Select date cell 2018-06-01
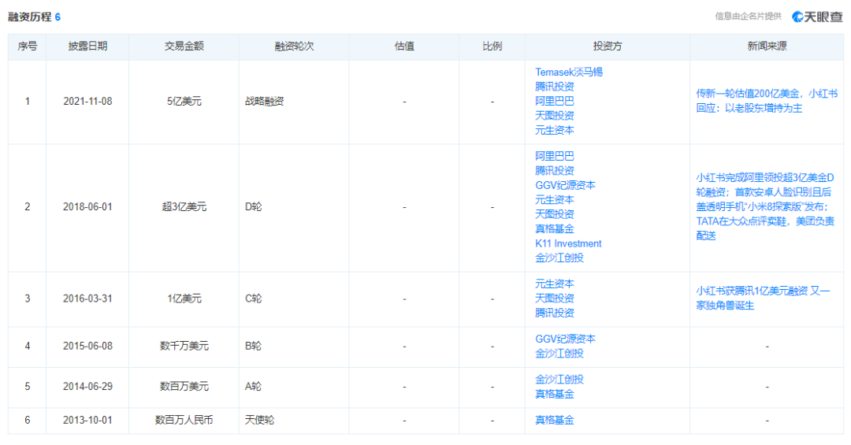Viewport: 851px width, 445px height. 87,207
